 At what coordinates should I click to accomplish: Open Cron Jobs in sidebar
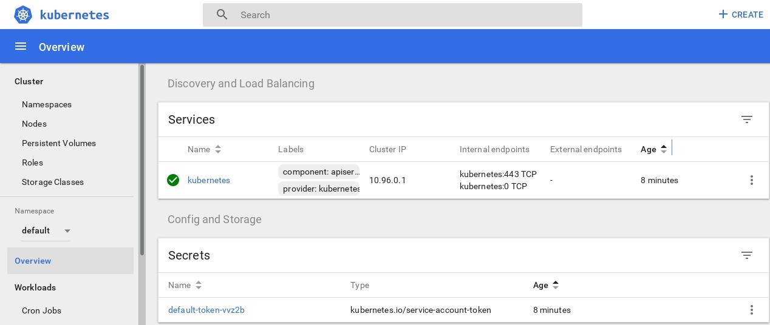click(x=41, y=310)
